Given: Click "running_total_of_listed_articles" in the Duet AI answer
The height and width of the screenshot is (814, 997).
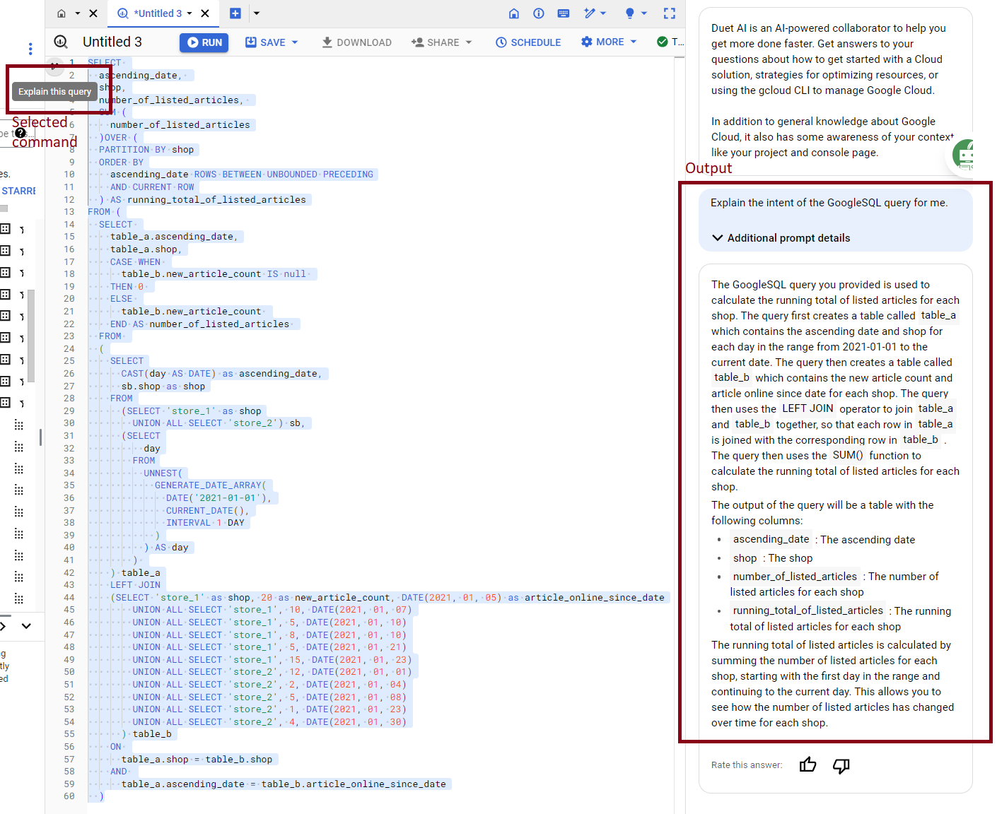Looking at the screenshot, I should (807, 610).
